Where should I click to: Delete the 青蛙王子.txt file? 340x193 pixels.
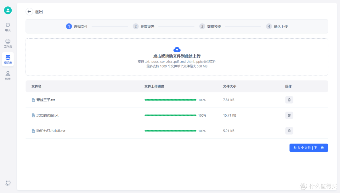[x=289, y=100]
